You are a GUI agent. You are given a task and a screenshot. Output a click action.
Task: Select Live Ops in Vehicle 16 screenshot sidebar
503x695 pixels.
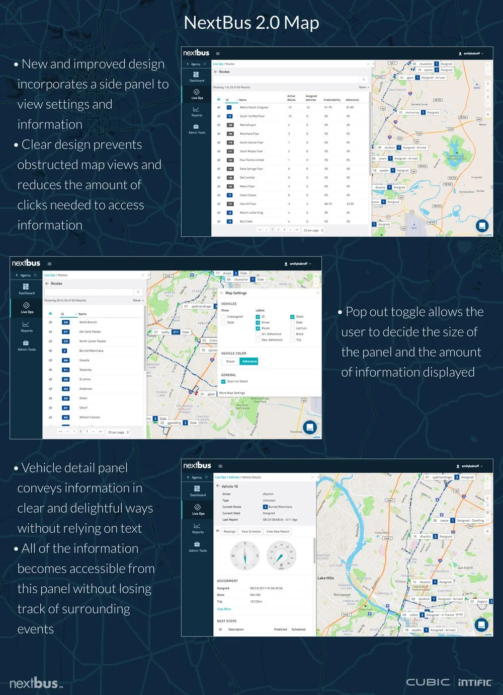pyautogui.click(x=198, y=510)
